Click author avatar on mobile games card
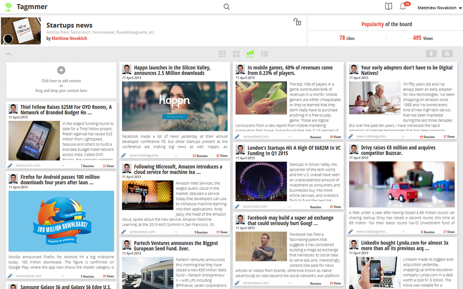Image resolution: width=463 pixels, height=289 pixels. (240, 69)
